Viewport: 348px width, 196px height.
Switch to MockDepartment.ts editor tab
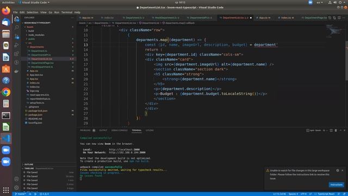tap(166, 17)
